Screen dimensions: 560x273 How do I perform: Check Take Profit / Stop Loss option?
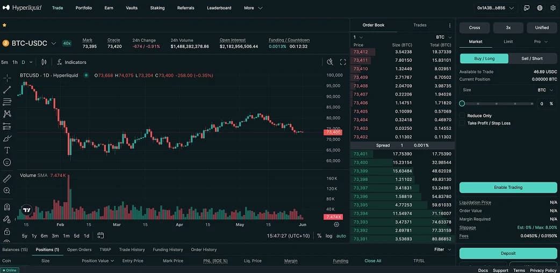pyautogui.click(x=462, y=123)
